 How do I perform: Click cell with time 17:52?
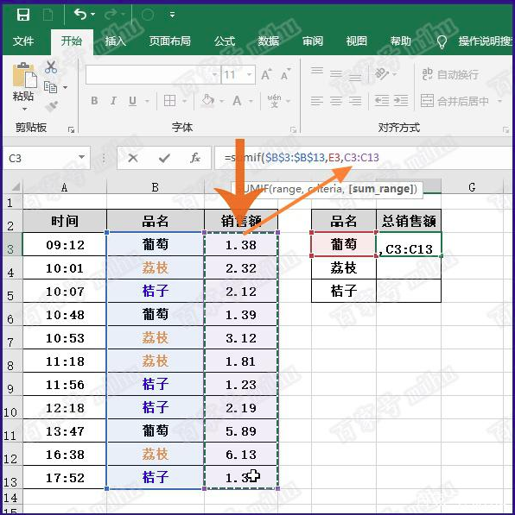click(x=65, y=477)
